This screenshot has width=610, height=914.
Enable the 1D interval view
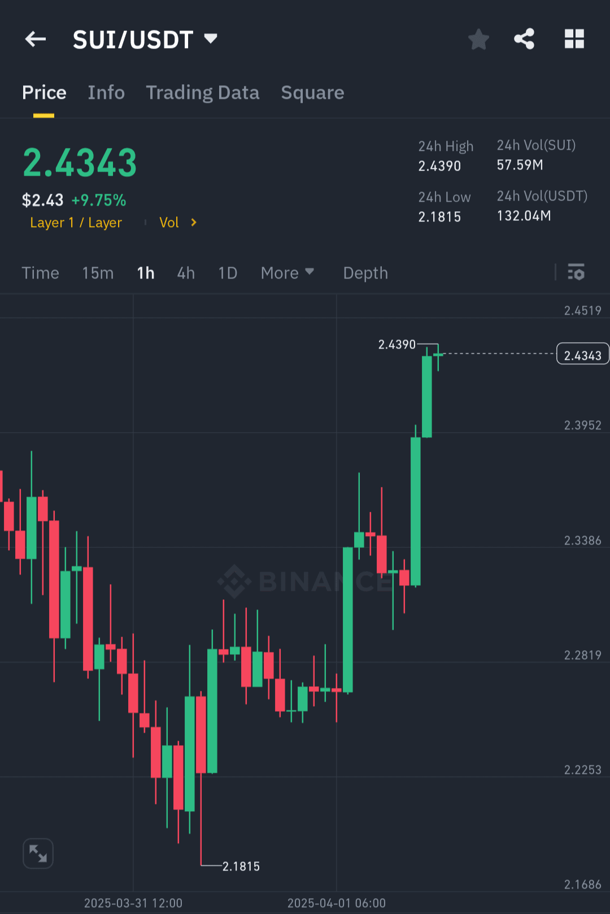(x=227, y=273)
